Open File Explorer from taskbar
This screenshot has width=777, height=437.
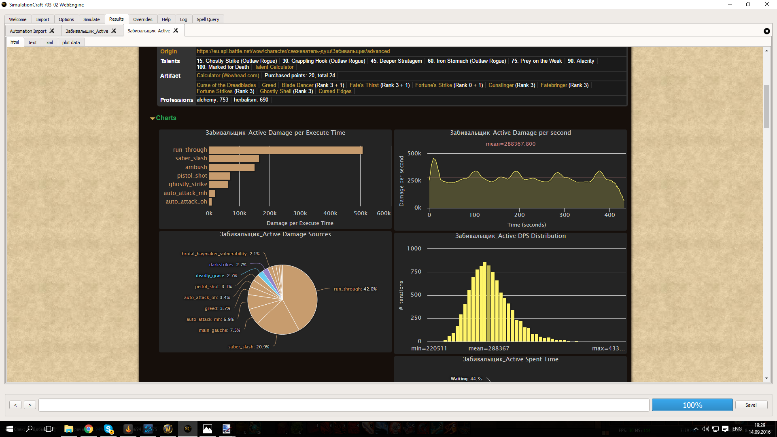coord(68,429)
